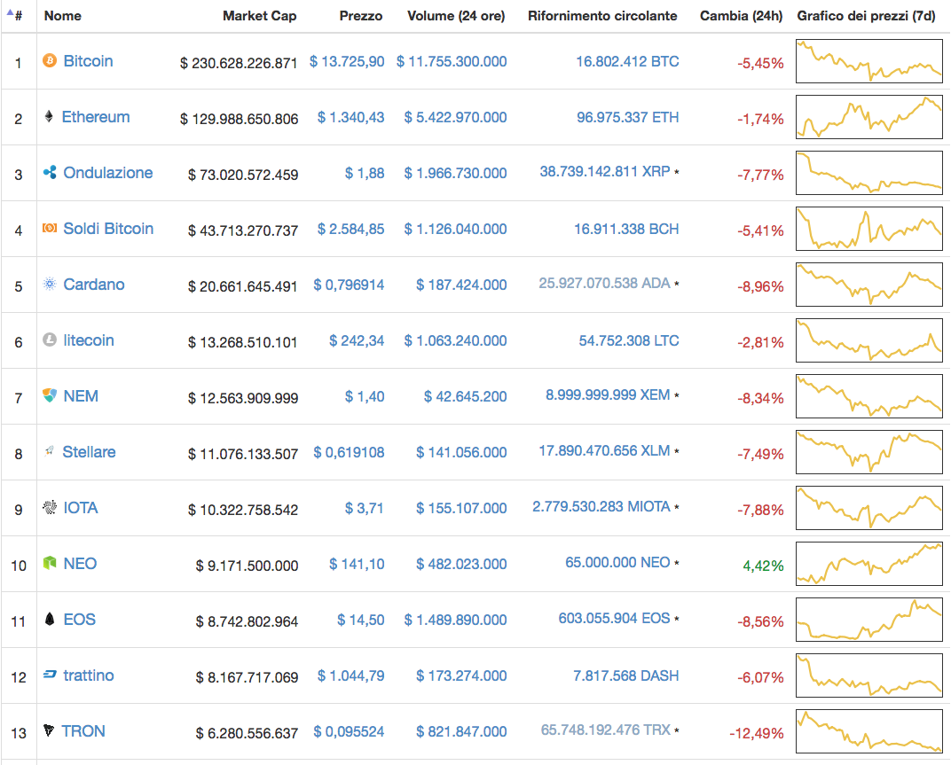Click the litecoin grey coin icon

(x=50, y=340)
